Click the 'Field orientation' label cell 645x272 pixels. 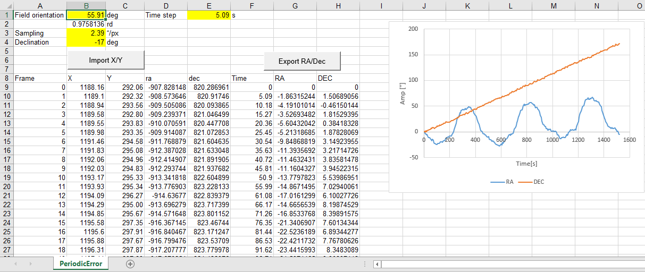pyautogui.click(x=40, y=15)
